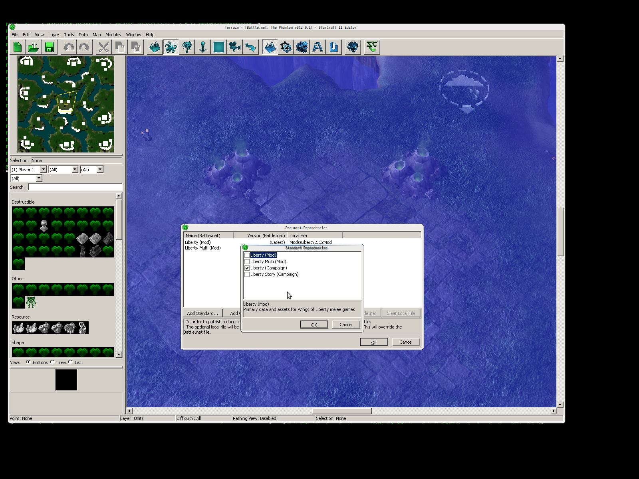
Task: Click the Undo arrow in the toolbar
Action: tap(69, 47)
